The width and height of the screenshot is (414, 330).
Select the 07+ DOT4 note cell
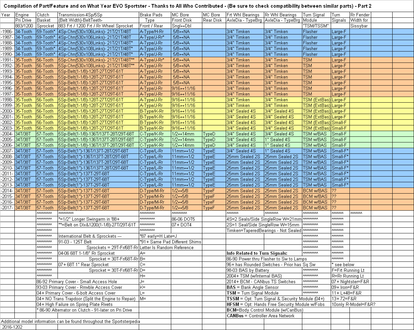pos(182,225)
